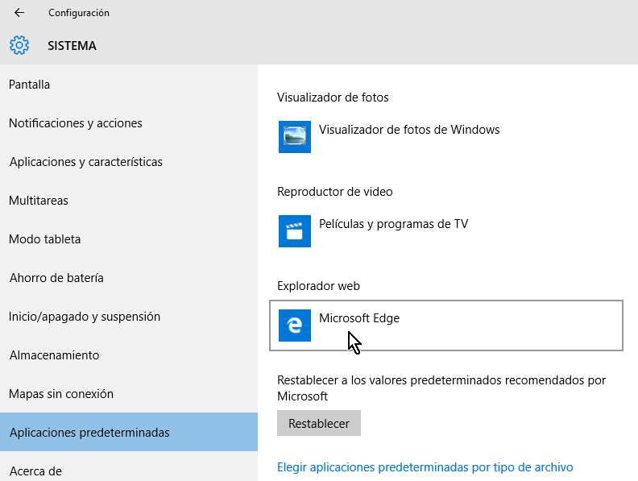The height and width of the screenshot is (481, 638).
Task: Open the Almacenamiento section
Action: 129,355
